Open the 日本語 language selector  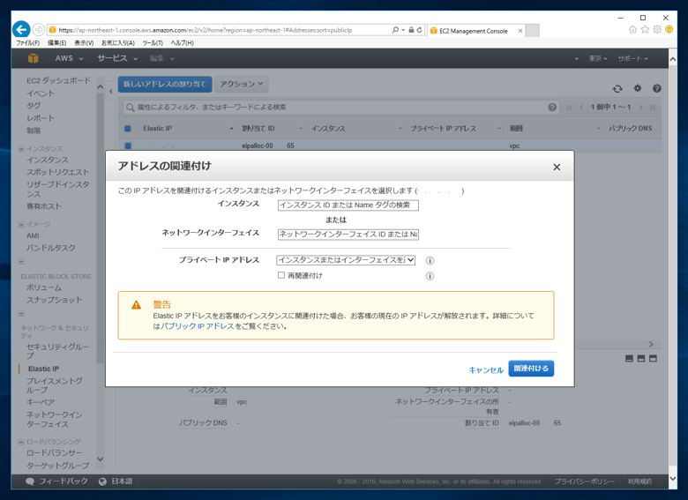click(x=116, y=481)
